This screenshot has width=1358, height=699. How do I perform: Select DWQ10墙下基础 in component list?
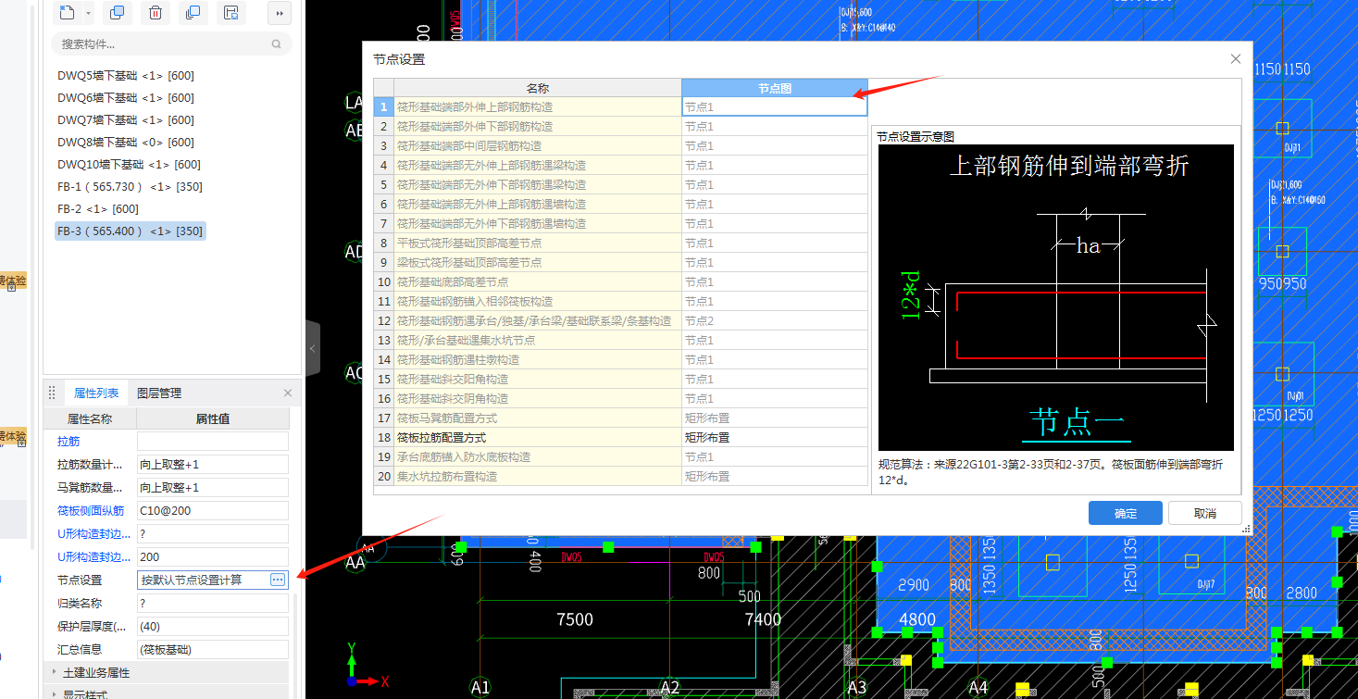pos(129,165)
